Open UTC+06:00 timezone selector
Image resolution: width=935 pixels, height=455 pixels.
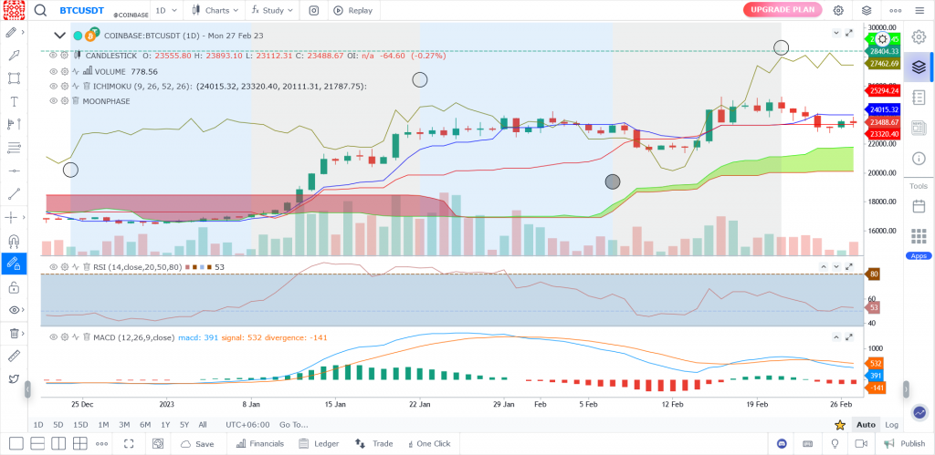click(247, 425)
